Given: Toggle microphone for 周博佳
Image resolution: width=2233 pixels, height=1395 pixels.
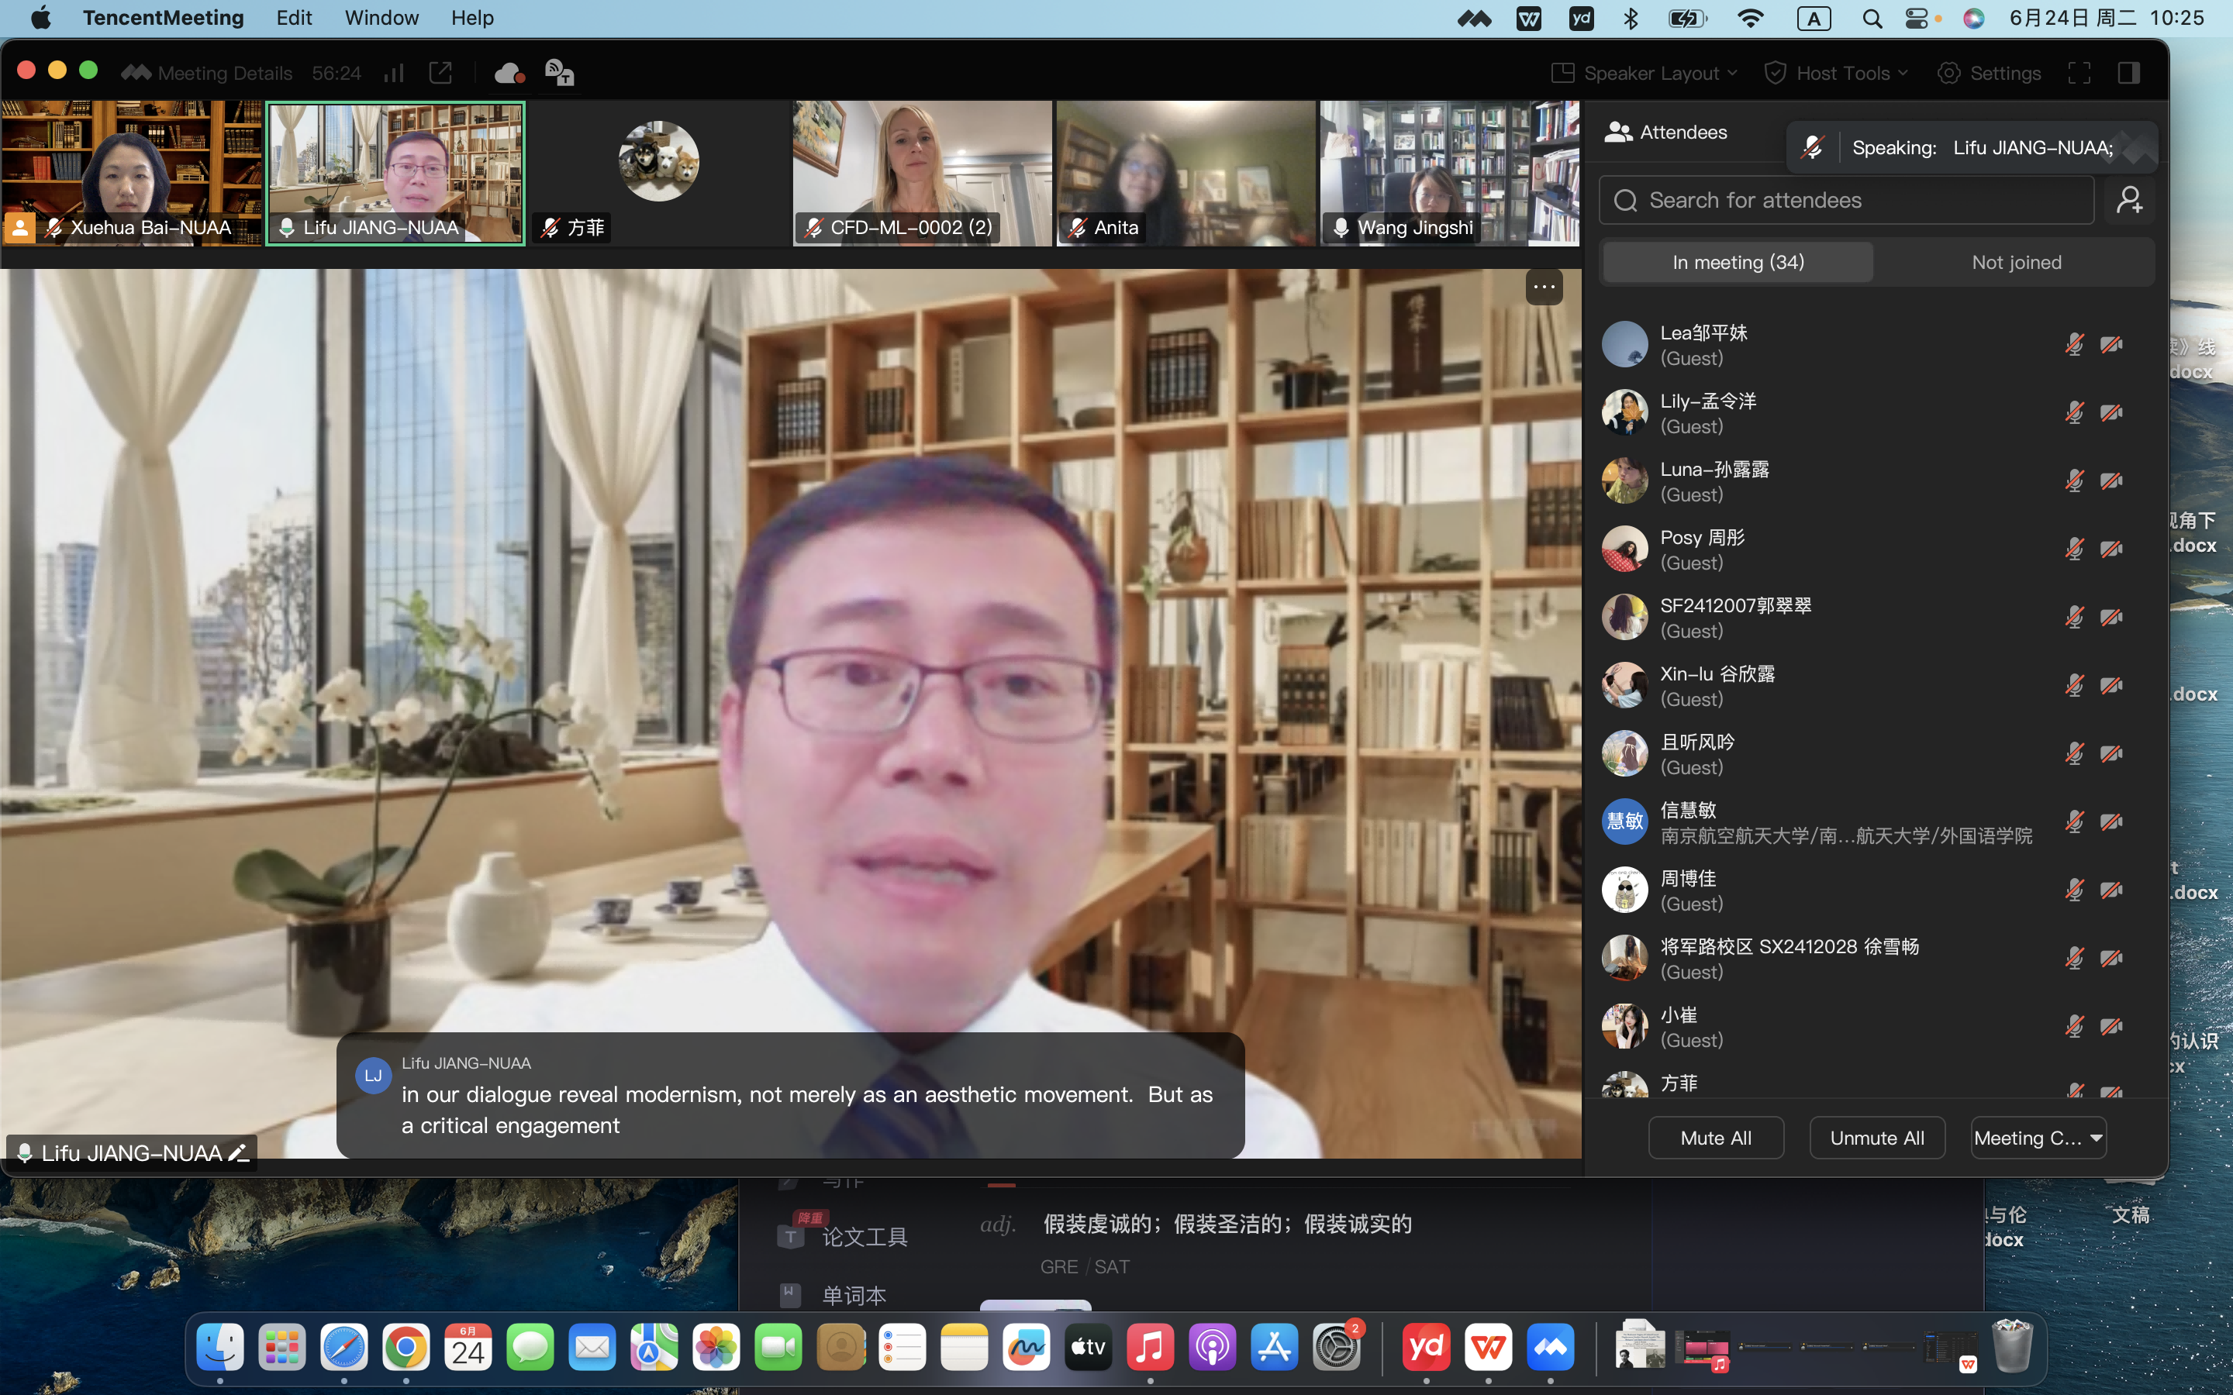Looking at the screenshot, I should click(2074, 890).
